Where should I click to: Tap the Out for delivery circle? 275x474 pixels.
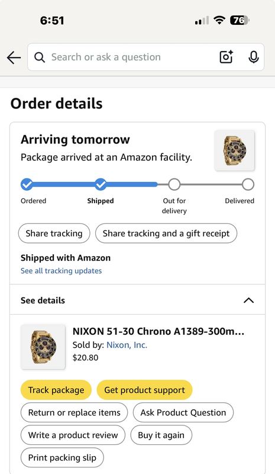pyautogui.click(x=174, y=184)
